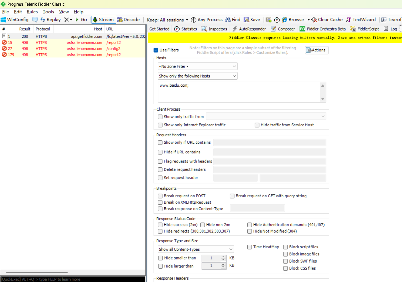
Task: Decrease Hide larger than KB value
Action: tap(223, 267)
